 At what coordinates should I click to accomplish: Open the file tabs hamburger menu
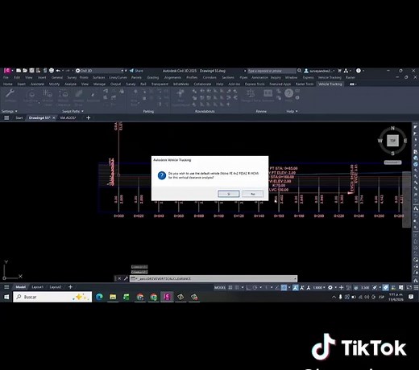point(6,117)
